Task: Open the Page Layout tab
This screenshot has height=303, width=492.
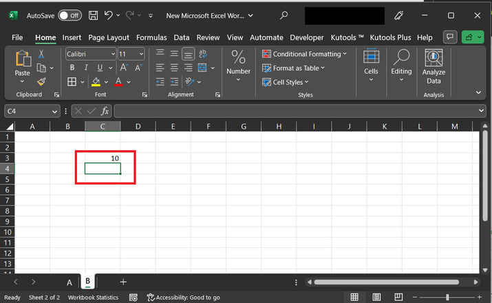Action: point(109,37)
